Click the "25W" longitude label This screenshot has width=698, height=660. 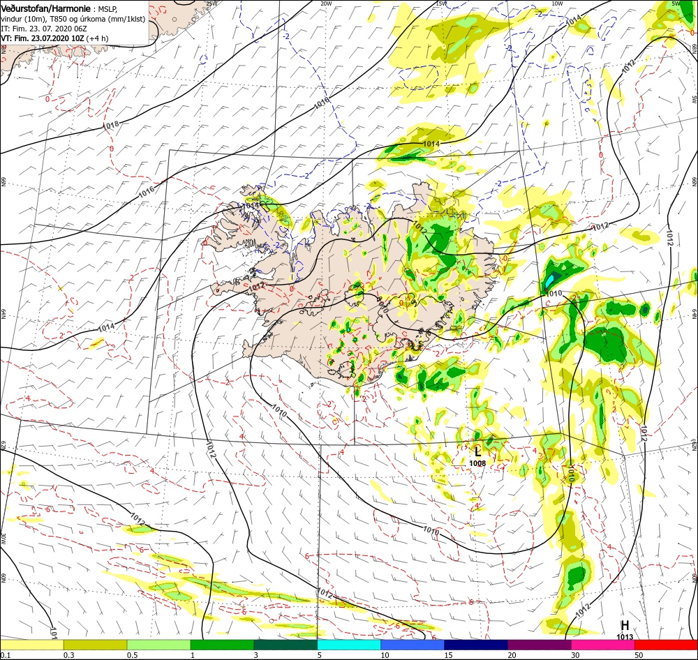(x=212, y=3)
